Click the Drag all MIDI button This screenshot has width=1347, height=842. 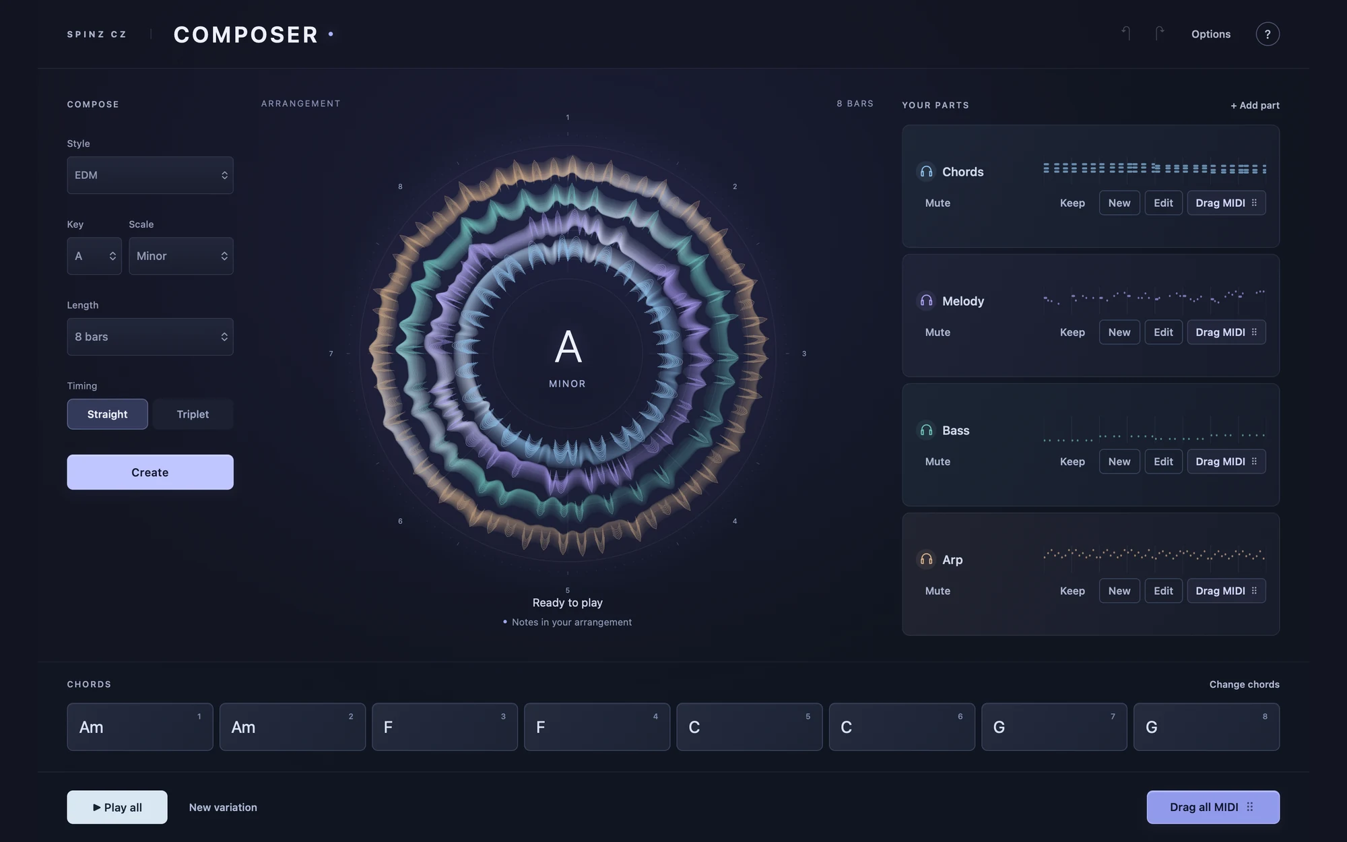[x=1213, y=807]
